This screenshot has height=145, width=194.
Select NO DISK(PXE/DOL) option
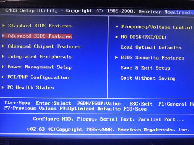144,37
